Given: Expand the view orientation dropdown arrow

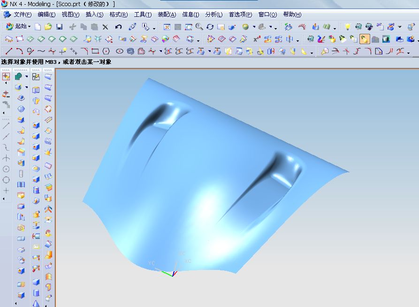Looking at the screenshot, I should pos(270,27).
